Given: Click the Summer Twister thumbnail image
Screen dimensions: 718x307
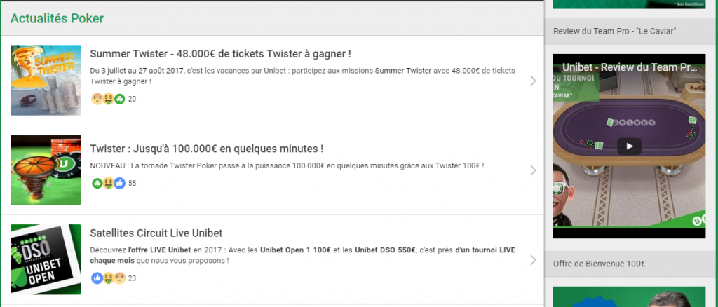Looking at the screenshot, I should [46, 80].
